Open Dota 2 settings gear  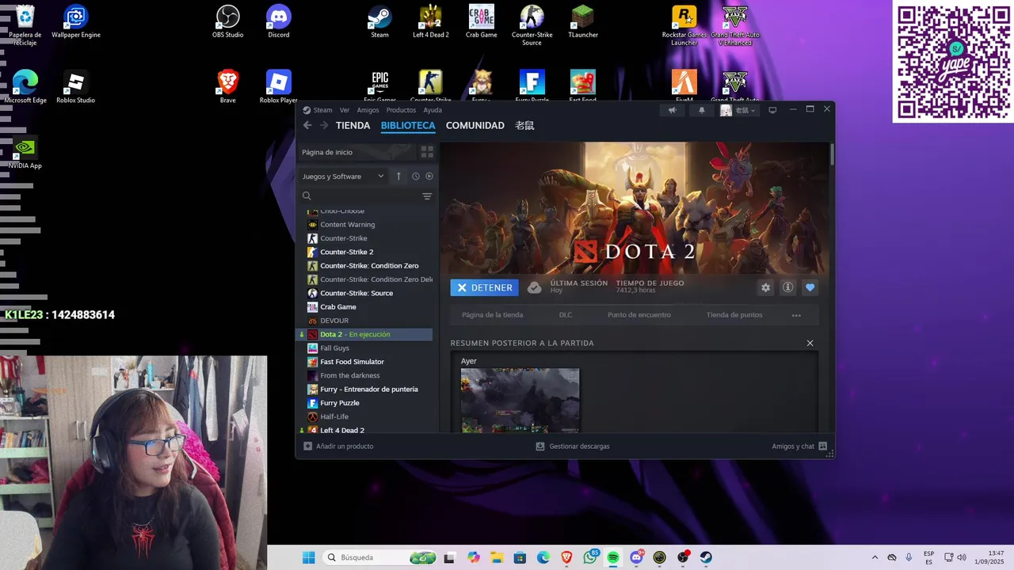(765, 287)
